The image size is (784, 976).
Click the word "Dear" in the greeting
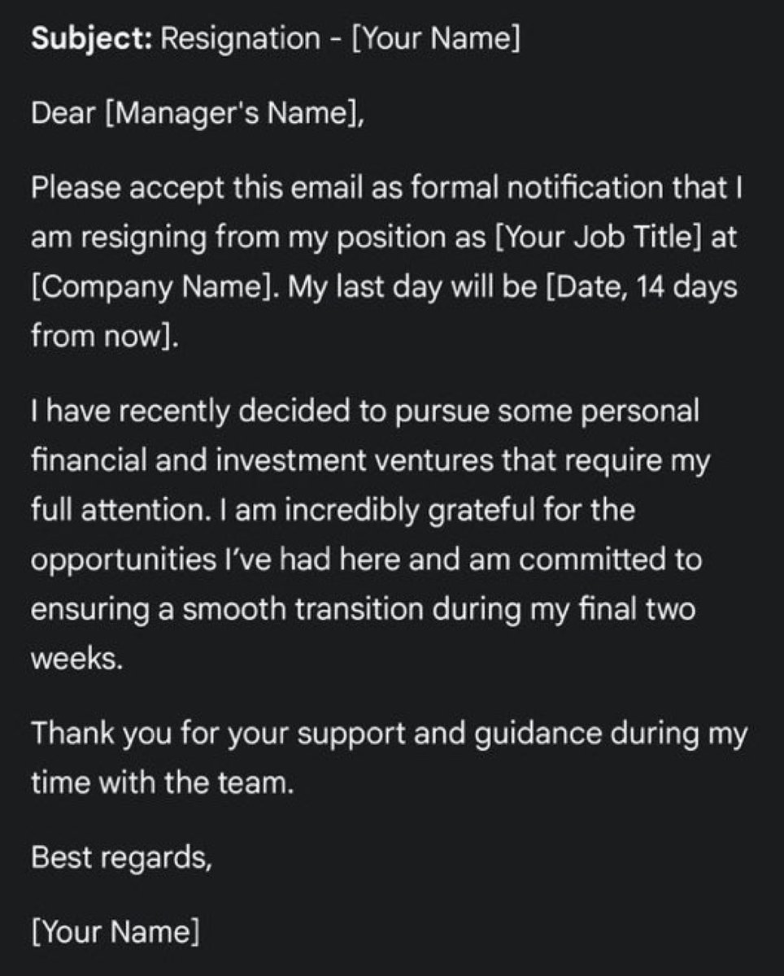click(x=63, y=115)
